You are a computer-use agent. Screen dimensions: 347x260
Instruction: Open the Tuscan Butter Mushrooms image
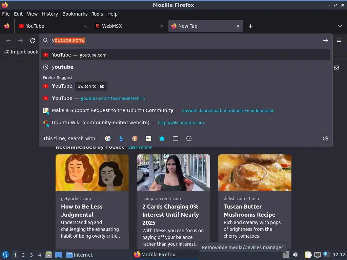tap(255, 173)
